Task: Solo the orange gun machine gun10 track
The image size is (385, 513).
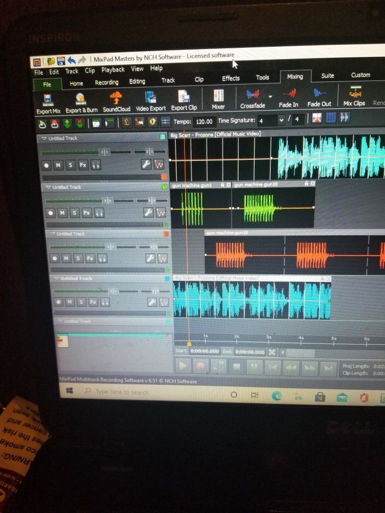Action: pyautogui.click(x=78, y=259)
